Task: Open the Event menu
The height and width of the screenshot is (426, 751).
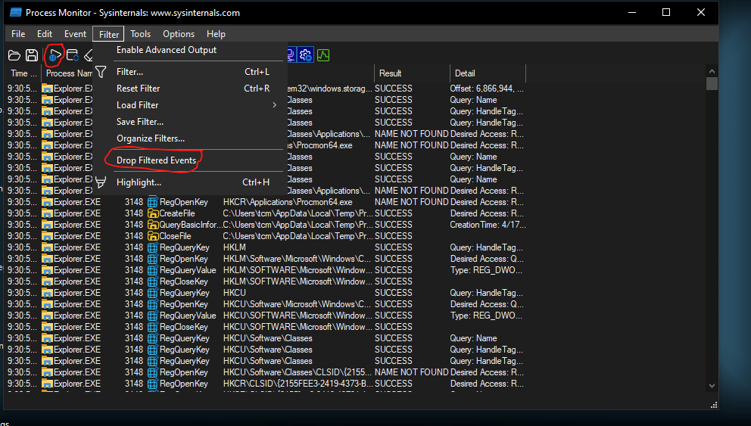Action: 75,34
